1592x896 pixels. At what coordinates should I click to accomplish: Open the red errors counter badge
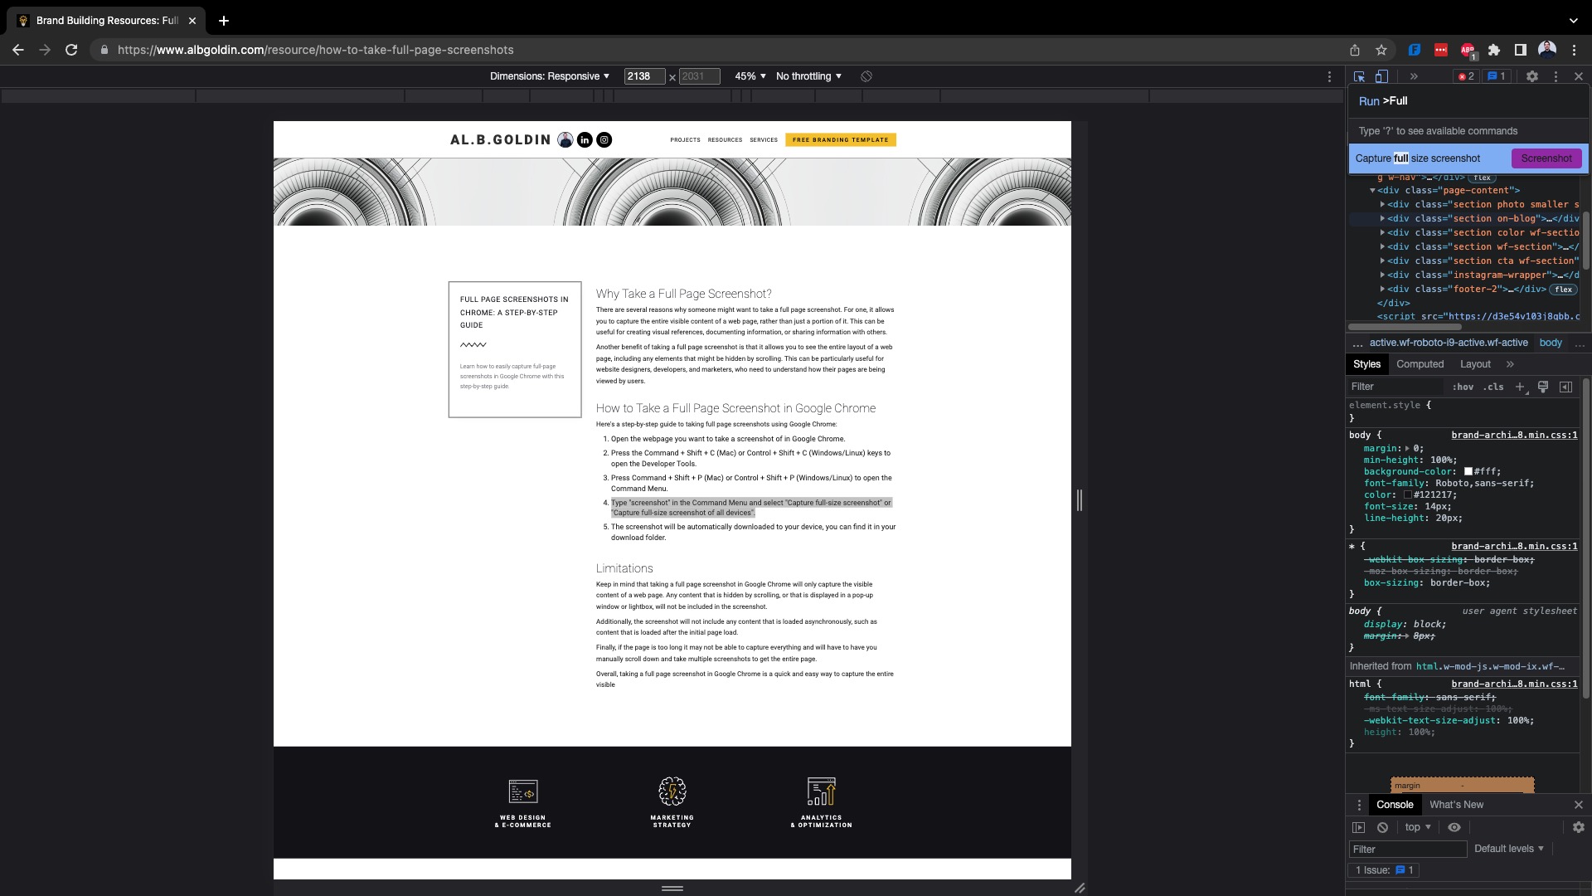coord(1466,76)
